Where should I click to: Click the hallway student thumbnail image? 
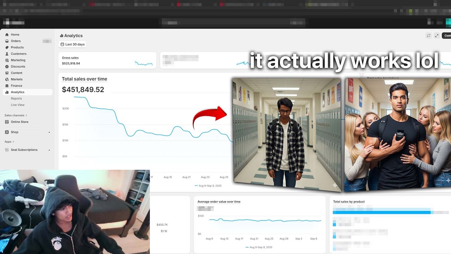tap(287, 135)
